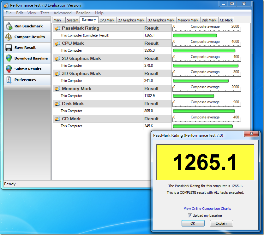Click the CD Mark header icon
264x235 pixels.
(x=57, y=119)
